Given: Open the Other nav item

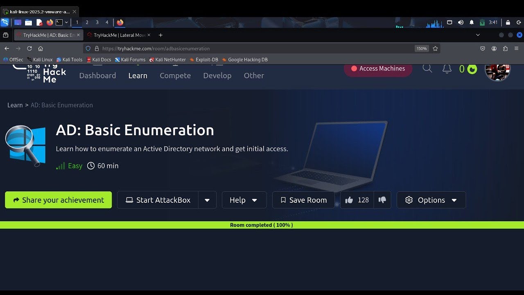Looking at the screenshot, I should point(254,75).
